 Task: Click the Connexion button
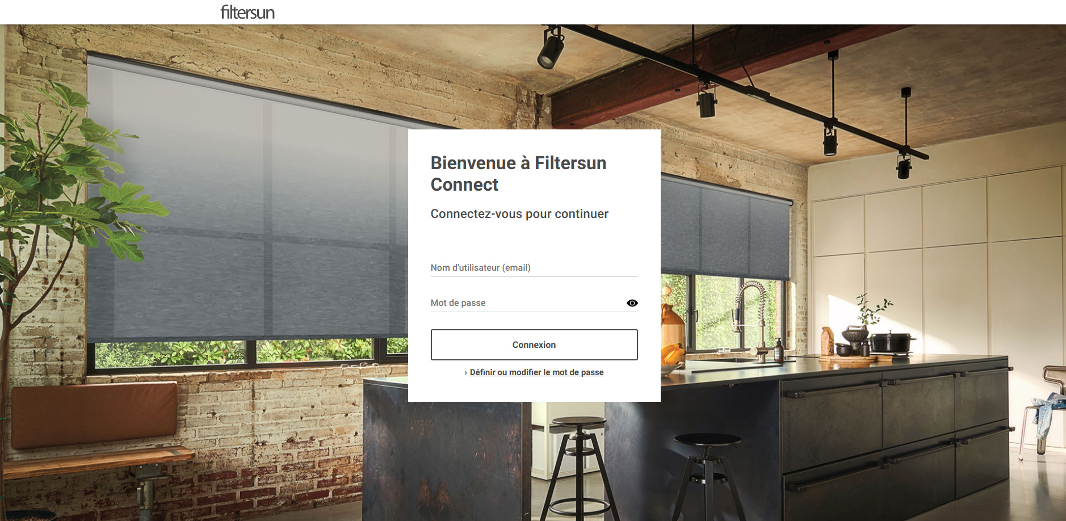(x=534, y=344)
